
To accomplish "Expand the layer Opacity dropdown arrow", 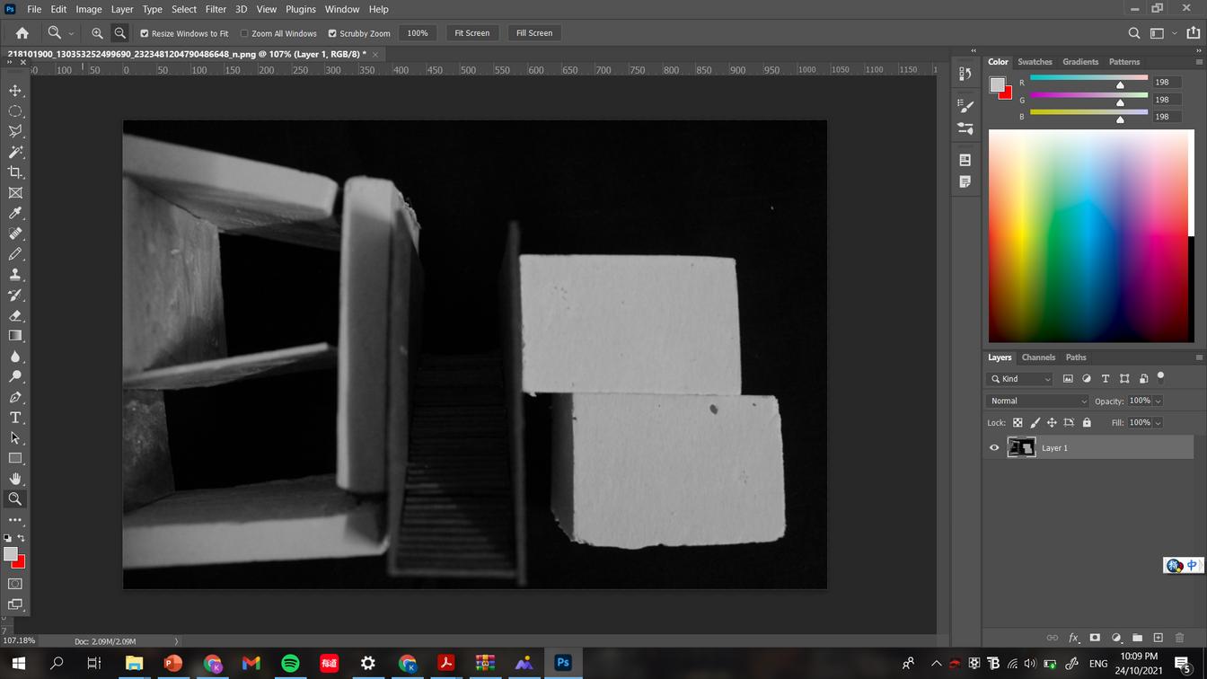I will pos(1158,401).
